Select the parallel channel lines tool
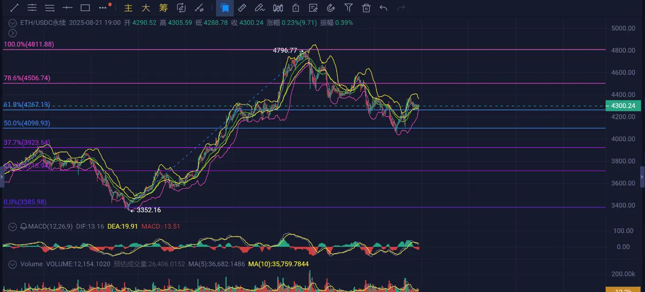645x292 pixels. (32, 8)
